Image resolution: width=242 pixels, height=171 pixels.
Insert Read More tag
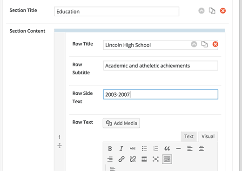(144, 159)
